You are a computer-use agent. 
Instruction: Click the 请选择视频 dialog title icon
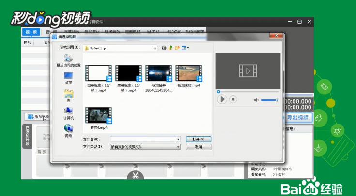55,37
